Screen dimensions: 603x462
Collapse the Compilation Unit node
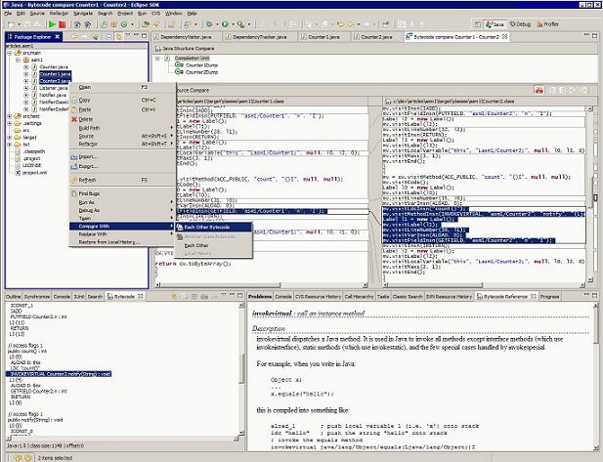[157, 58]
